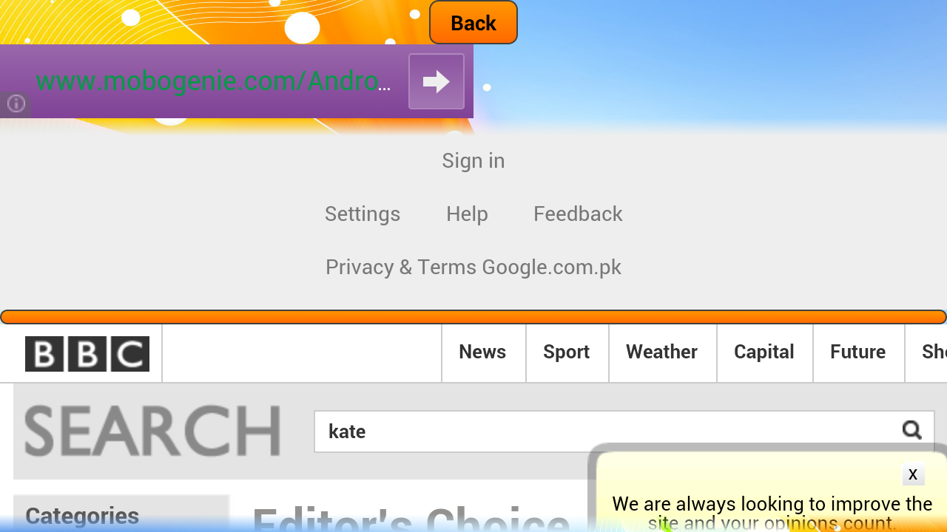The width and height of the screenshot is (947, 532).
Task: Select the Sport tab
Action: tap(567, 353)
